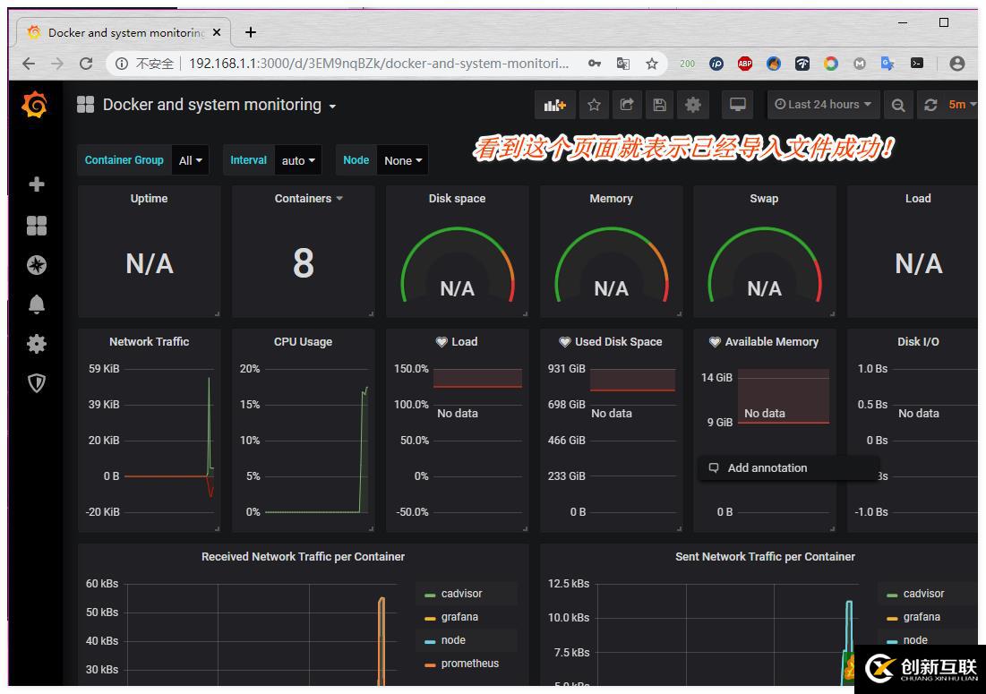Open the Last 24 hours time picker

pyautogui.click(x=822, y=105)
